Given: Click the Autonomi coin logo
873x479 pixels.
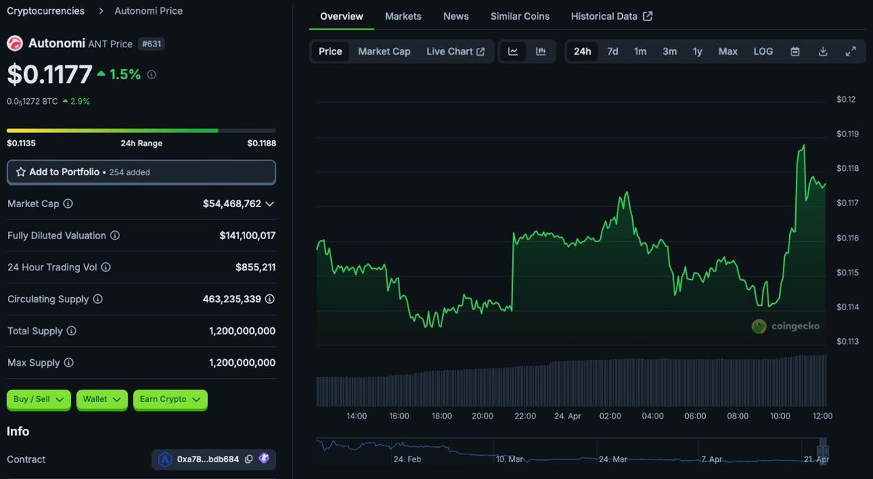Looking at the screenshot, I should (15, 44).
